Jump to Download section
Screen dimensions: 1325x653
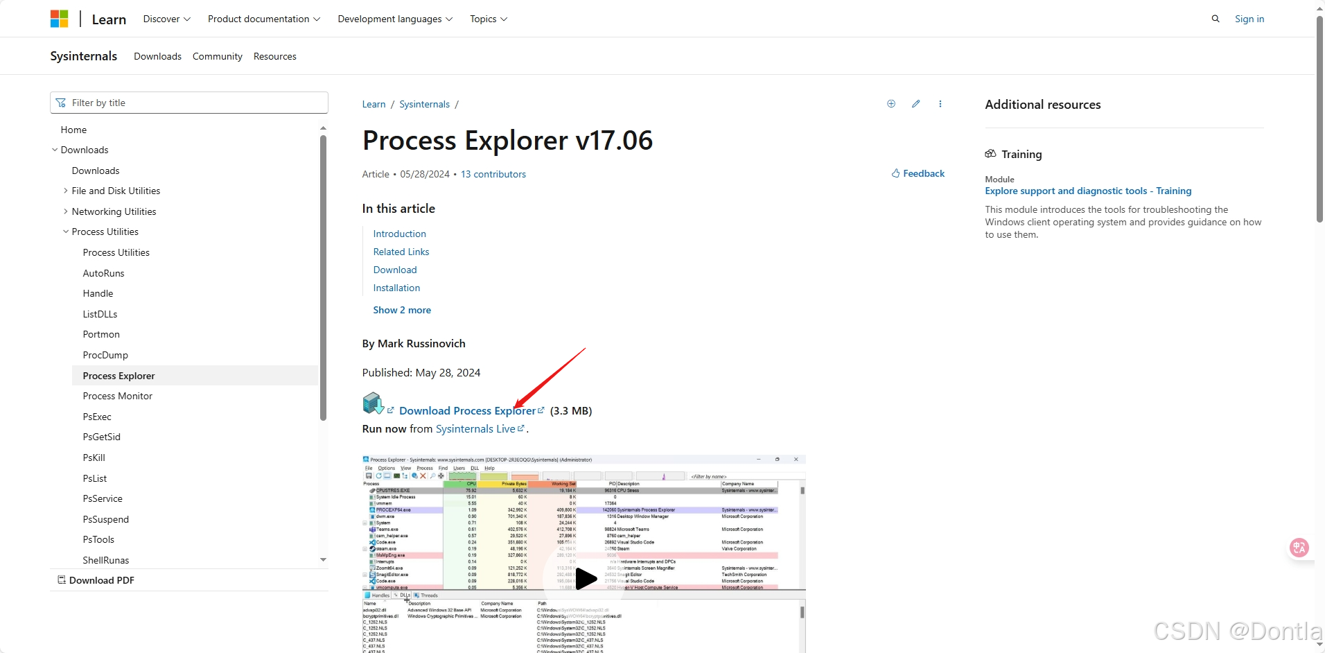click(x=395, y=270)
